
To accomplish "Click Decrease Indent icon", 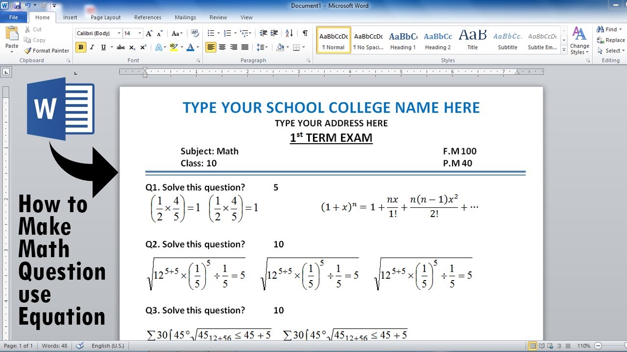I will pyautogui.click(x=264, y=33).
